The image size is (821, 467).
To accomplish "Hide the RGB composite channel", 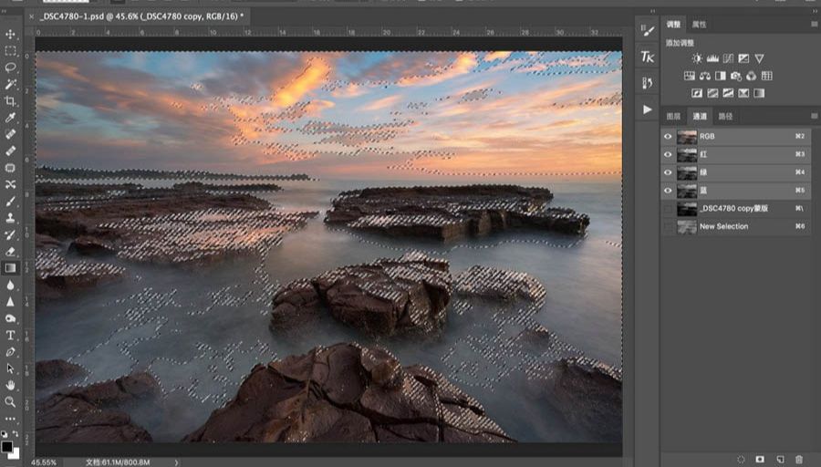I will (x=668, y=137).
